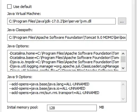Click the Java 9 Options scrollbar track
137x112 pixels.
123,92
